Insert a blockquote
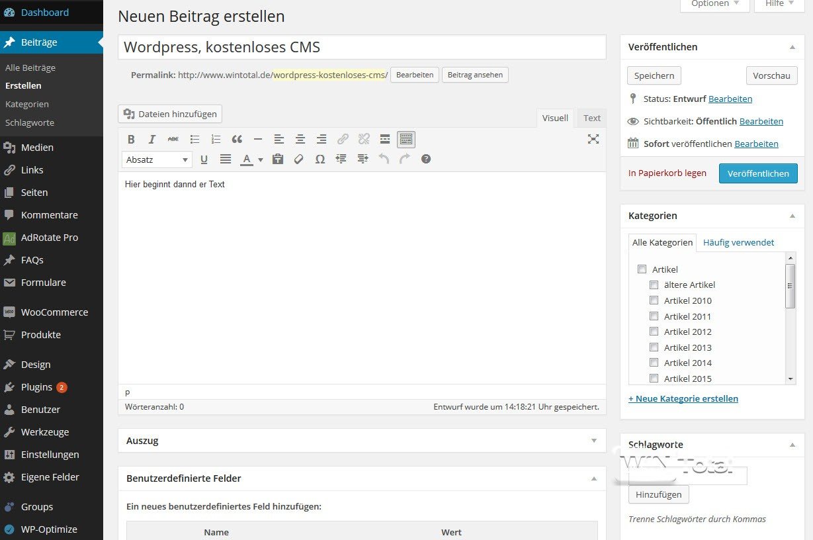Image resolution: width=813 pixels, height=540 pixels. pyautogui.click(x=237, y=139)
